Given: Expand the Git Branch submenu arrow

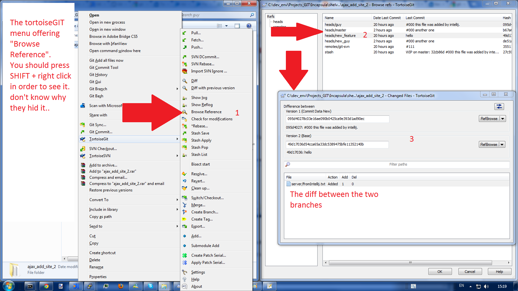Looking at the screenshot, I should coord(177,89).
